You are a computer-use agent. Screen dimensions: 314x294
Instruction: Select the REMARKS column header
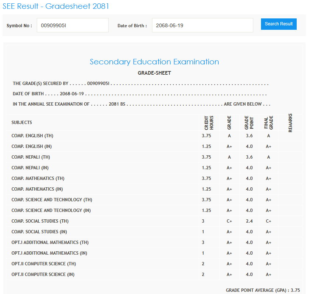tap(290, 123)
